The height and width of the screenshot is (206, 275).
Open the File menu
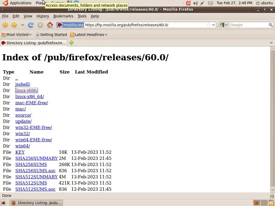pos(5,16)
